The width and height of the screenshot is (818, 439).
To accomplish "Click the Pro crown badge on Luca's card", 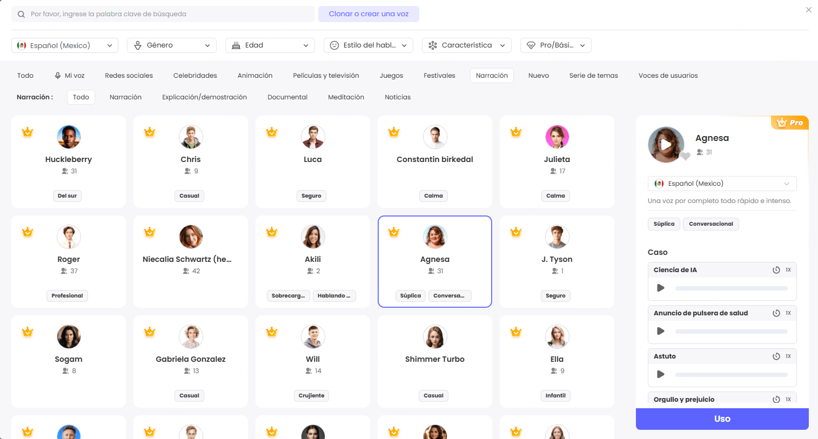I will [x=272, y=131].
